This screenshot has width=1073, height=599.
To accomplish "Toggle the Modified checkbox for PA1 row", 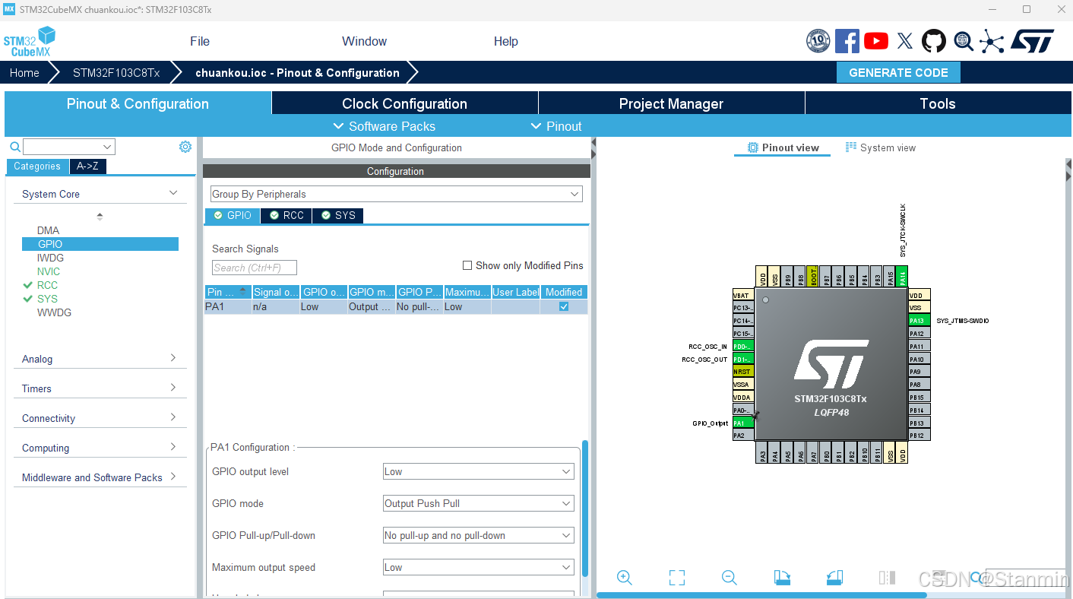I will click(x=564, y=306).
